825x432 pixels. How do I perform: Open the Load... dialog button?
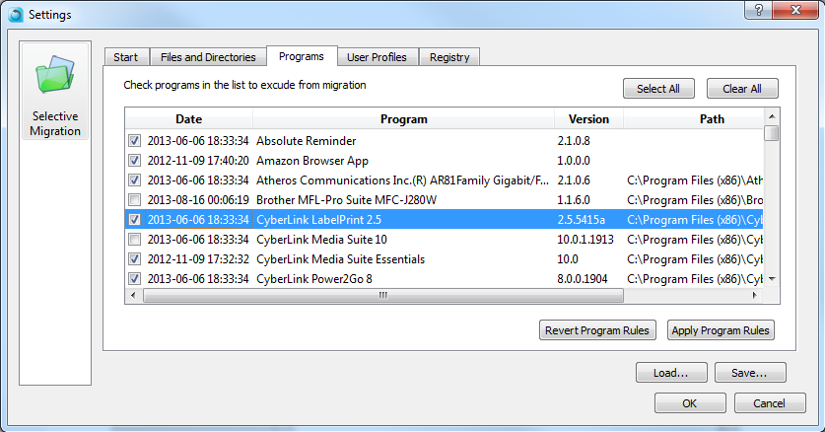(x=671, y=373)
